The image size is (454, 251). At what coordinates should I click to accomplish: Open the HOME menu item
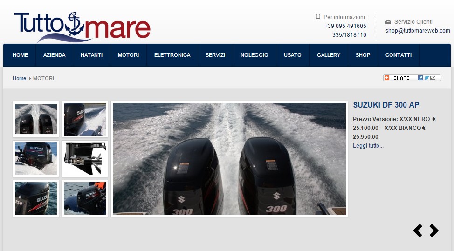20,55
